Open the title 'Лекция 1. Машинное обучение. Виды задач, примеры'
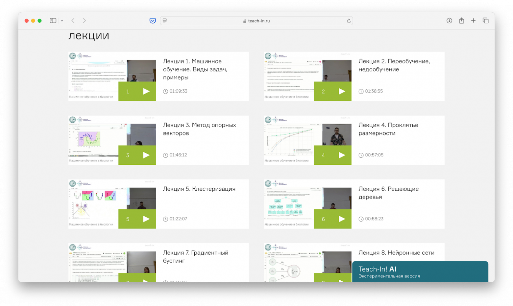The width and height of the screenshot is (513, 306). point(195,69)
